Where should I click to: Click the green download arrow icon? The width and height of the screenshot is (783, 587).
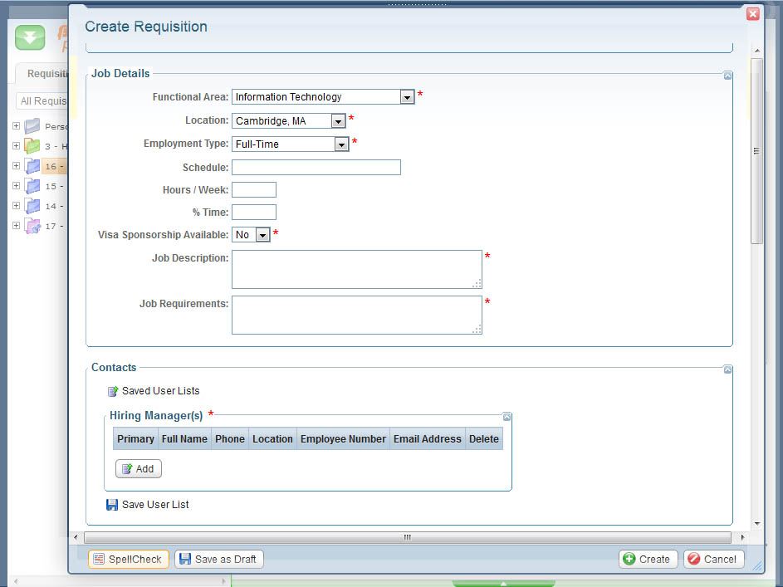[30, 37]
